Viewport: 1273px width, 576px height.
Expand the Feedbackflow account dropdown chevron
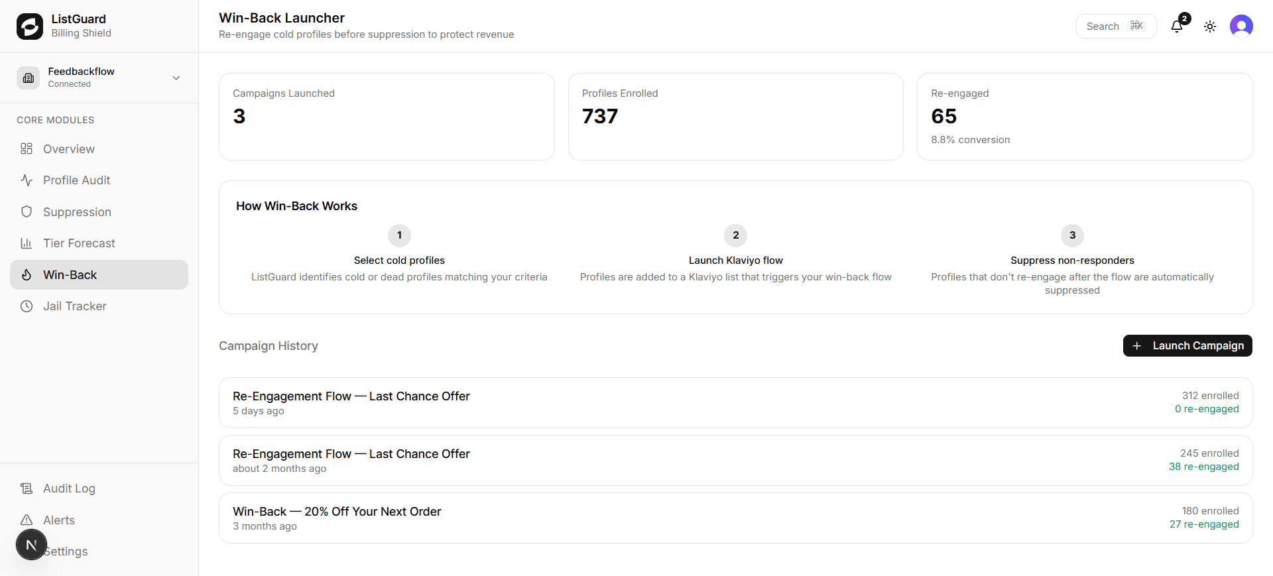(x=176, y=78)
